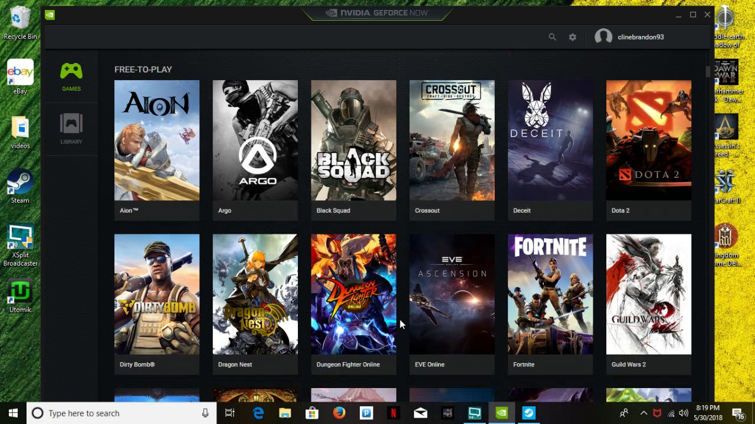Open the Action Center notifications

tap(737, 413)
